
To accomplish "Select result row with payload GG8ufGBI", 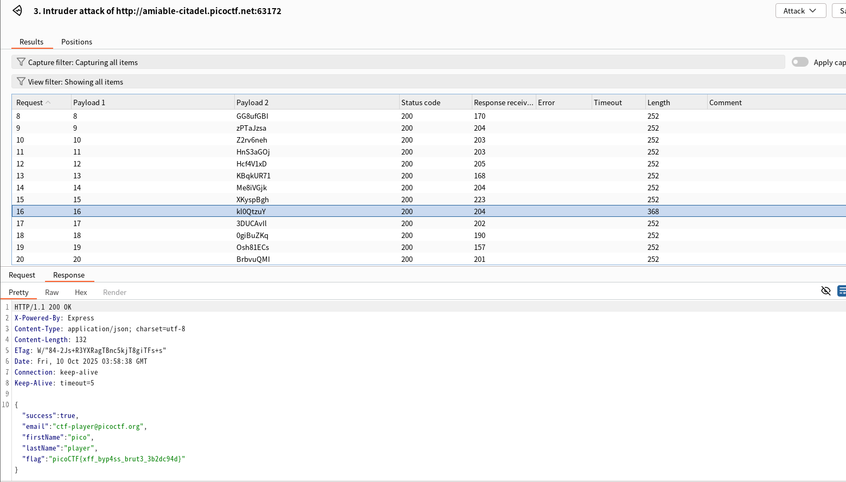I will tap(252, 116).
